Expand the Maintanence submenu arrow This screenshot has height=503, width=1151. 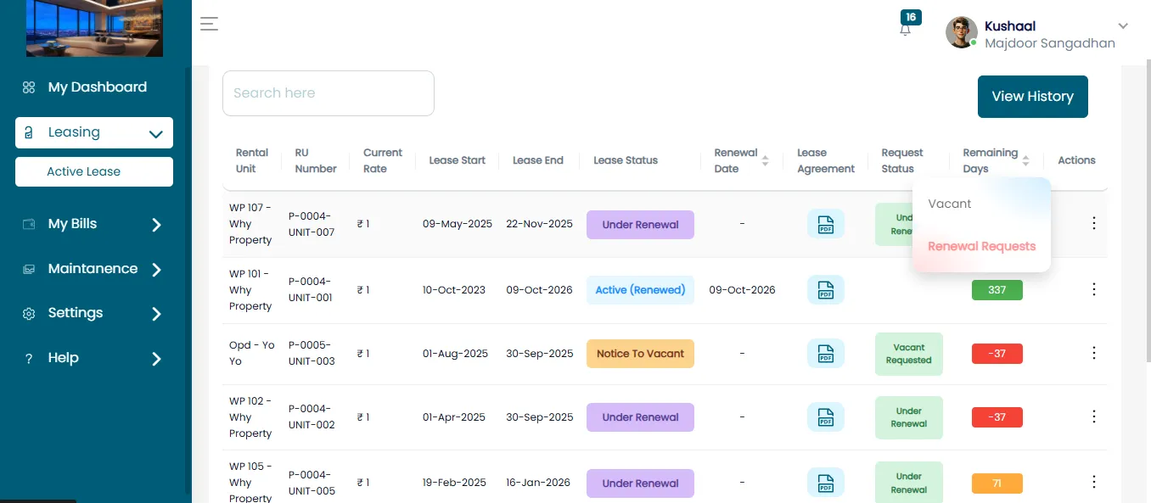click(x=156, y=270)
